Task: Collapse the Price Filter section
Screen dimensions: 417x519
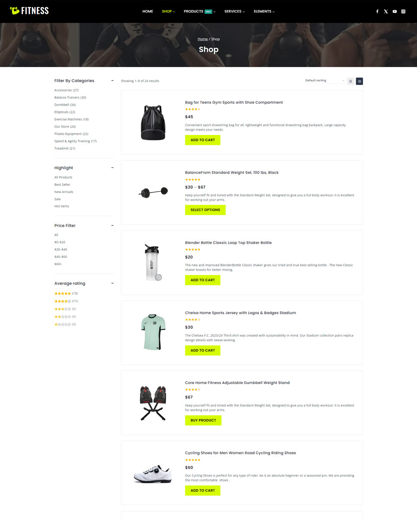Action: tap(112, 225)
